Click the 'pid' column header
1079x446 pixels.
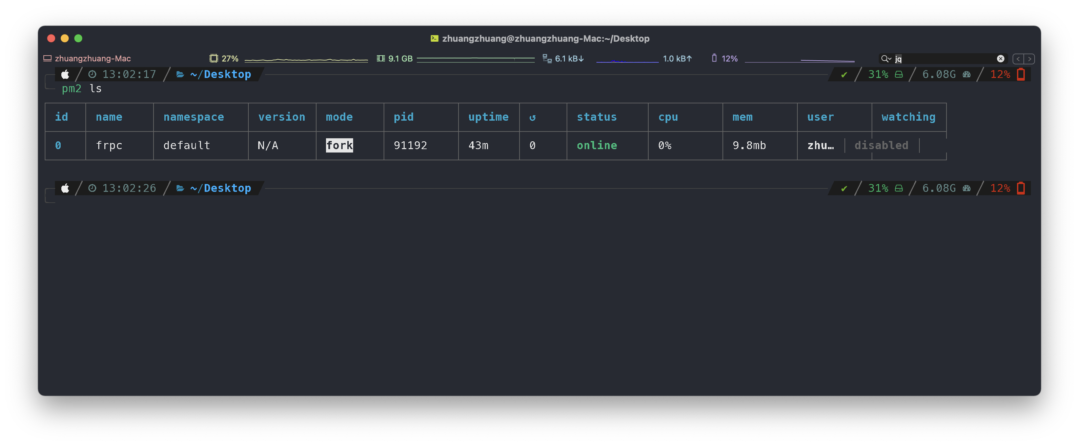(404, 117)
